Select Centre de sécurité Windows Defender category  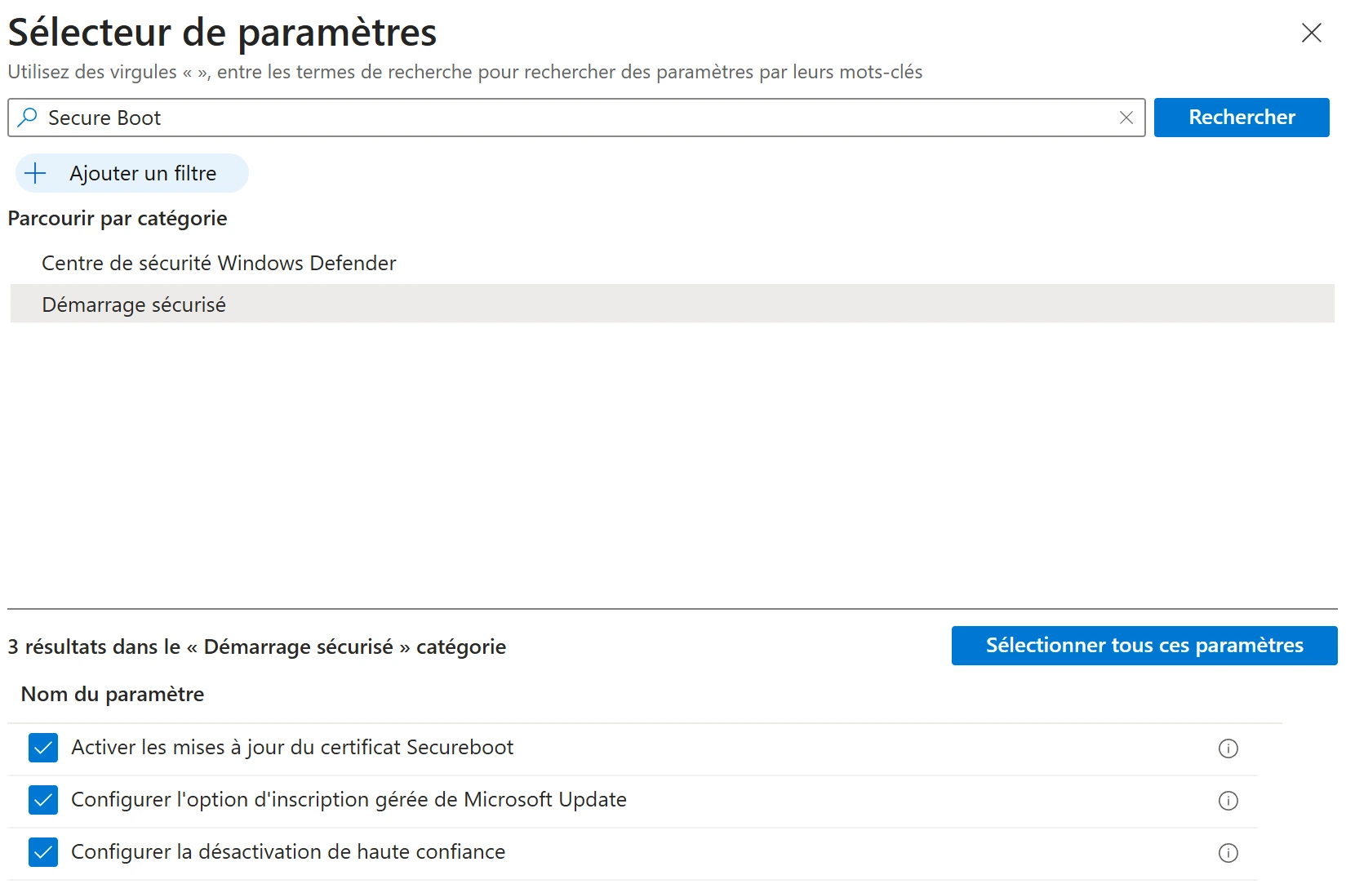pyautogui.click(x=219, y=263)
